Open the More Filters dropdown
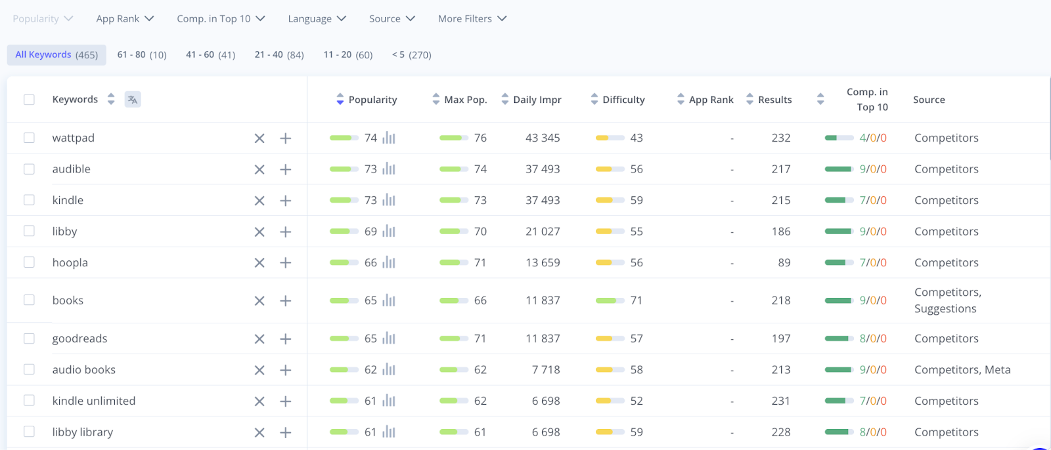Viewport: 1051px width, 450px height. [x=472, y=19]
